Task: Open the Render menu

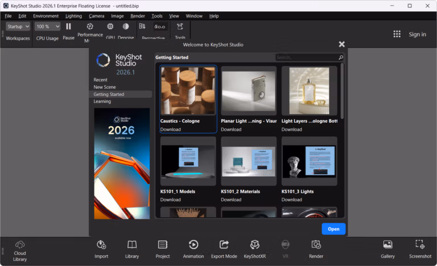Action: (138, 16)
